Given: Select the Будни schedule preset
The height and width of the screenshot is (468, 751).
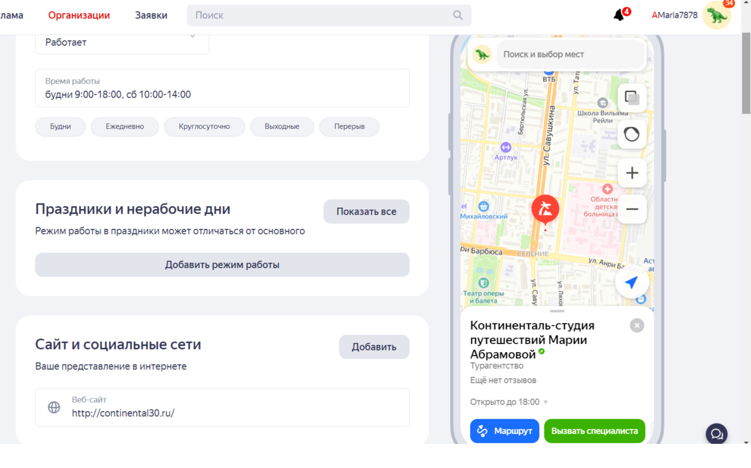Looking at the screenshot, I should (x=60, y=127).
